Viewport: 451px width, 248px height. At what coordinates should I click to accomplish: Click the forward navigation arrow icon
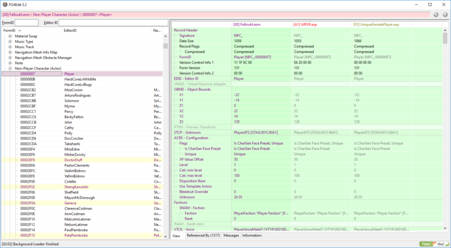pyautogui.click(x=445, y=14)
